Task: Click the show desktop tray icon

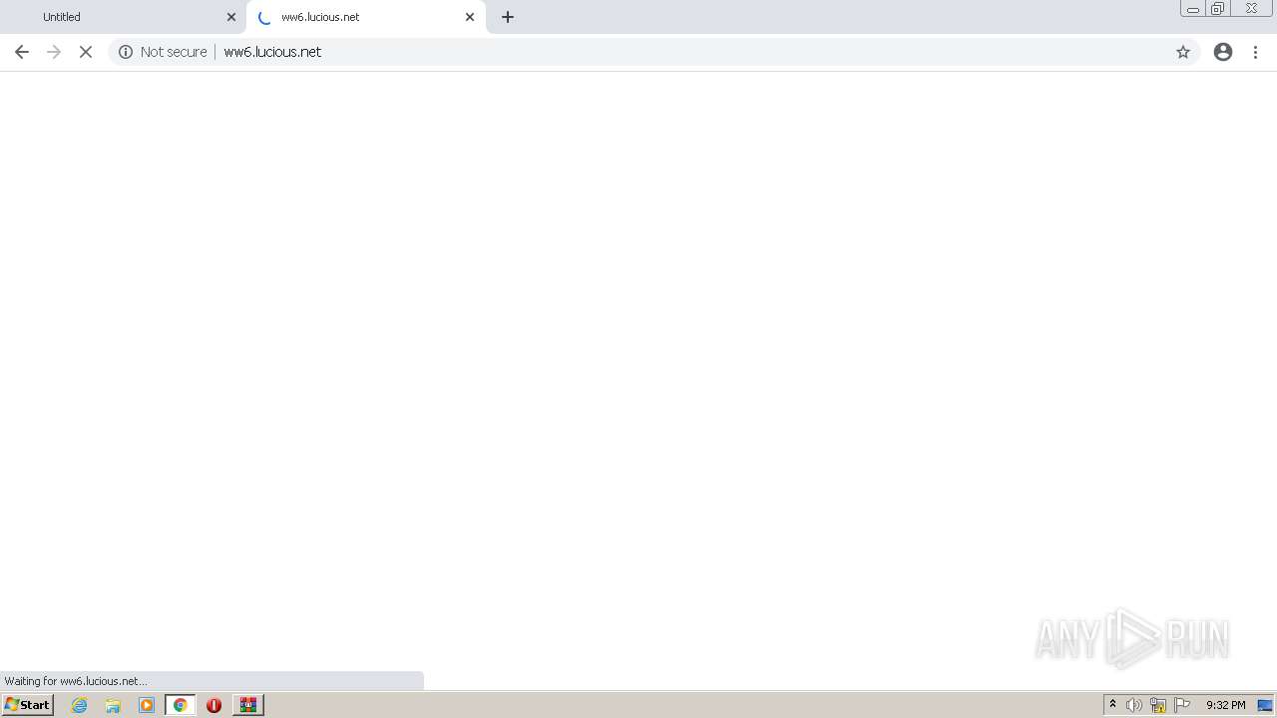Action: [1265, 705]
